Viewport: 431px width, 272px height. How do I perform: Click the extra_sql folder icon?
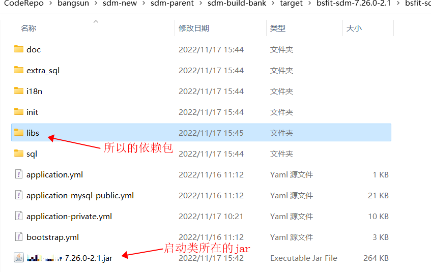(19, 70)
